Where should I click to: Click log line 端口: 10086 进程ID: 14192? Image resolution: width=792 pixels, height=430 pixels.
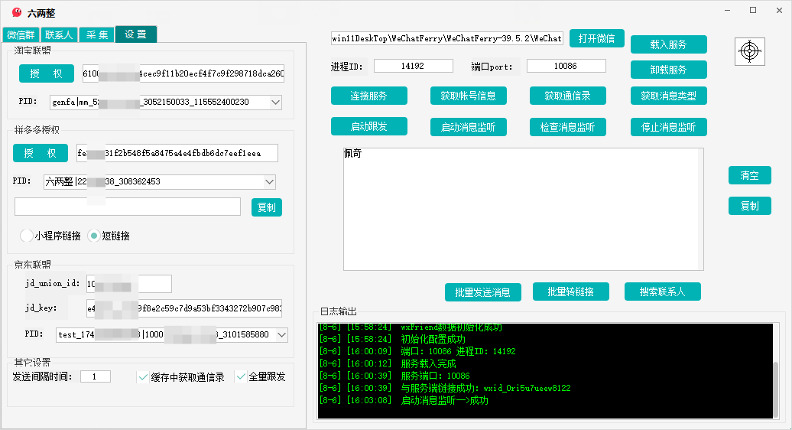coord(417,352)
